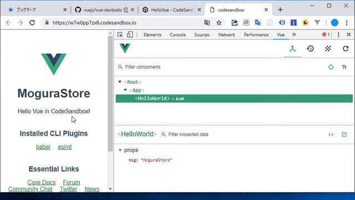Click the lock icon in address bar
This screenshot has height=200, width=355.
(x=47, y=23)
